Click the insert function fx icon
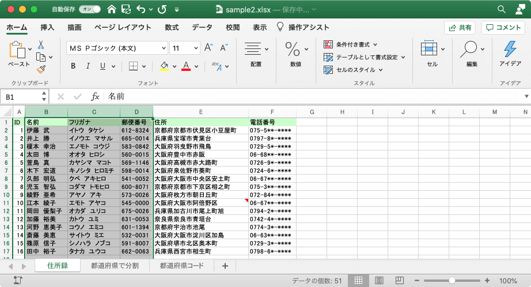This screenshot has width=531, height=287. (95, 97)
